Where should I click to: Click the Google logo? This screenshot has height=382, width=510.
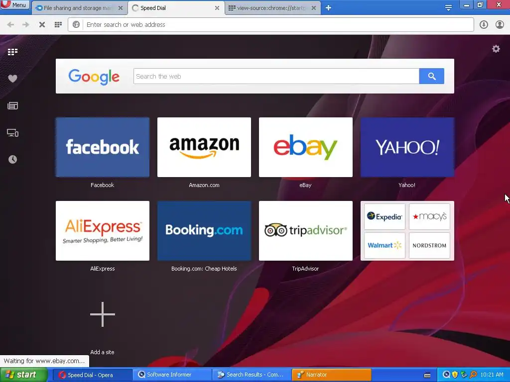click(94, 77)
